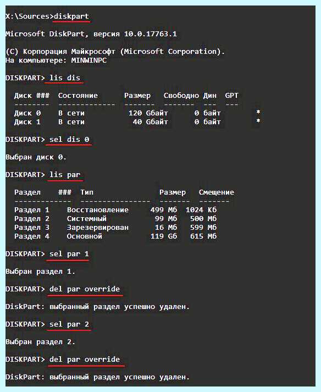Click the "lis dis" command
Viewport: 321px width, 392px height.
(65, 78)
